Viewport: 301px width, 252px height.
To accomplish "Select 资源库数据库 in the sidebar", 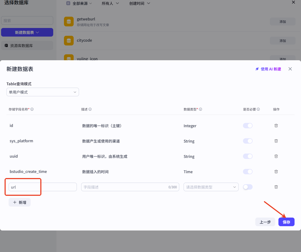I will [x=27, y=45].
